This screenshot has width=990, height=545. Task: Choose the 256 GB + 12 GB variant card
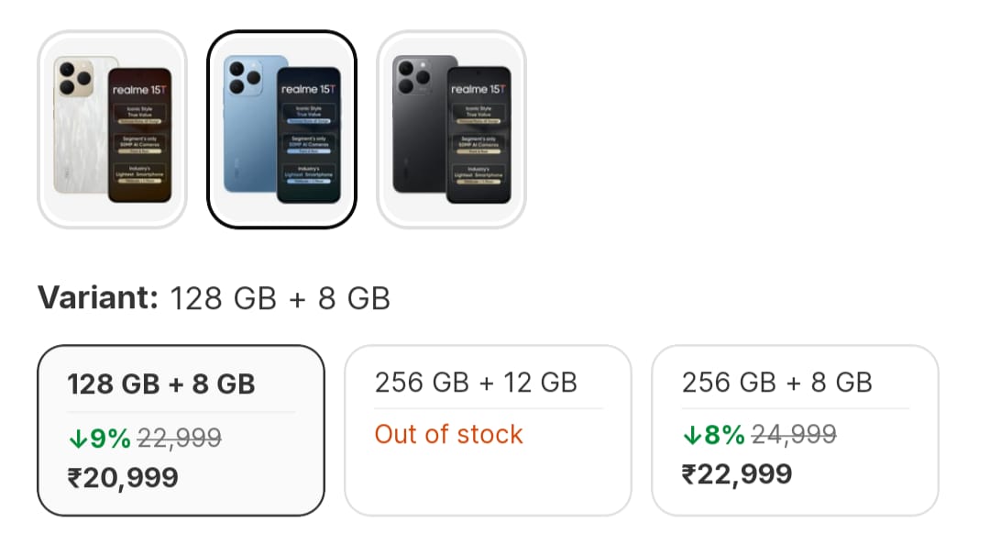coord(488,429)
